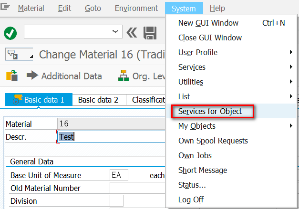Click the window menu icon beside Material
The height and width of the screenshot is (209, 299).
[x=5, y=7]
